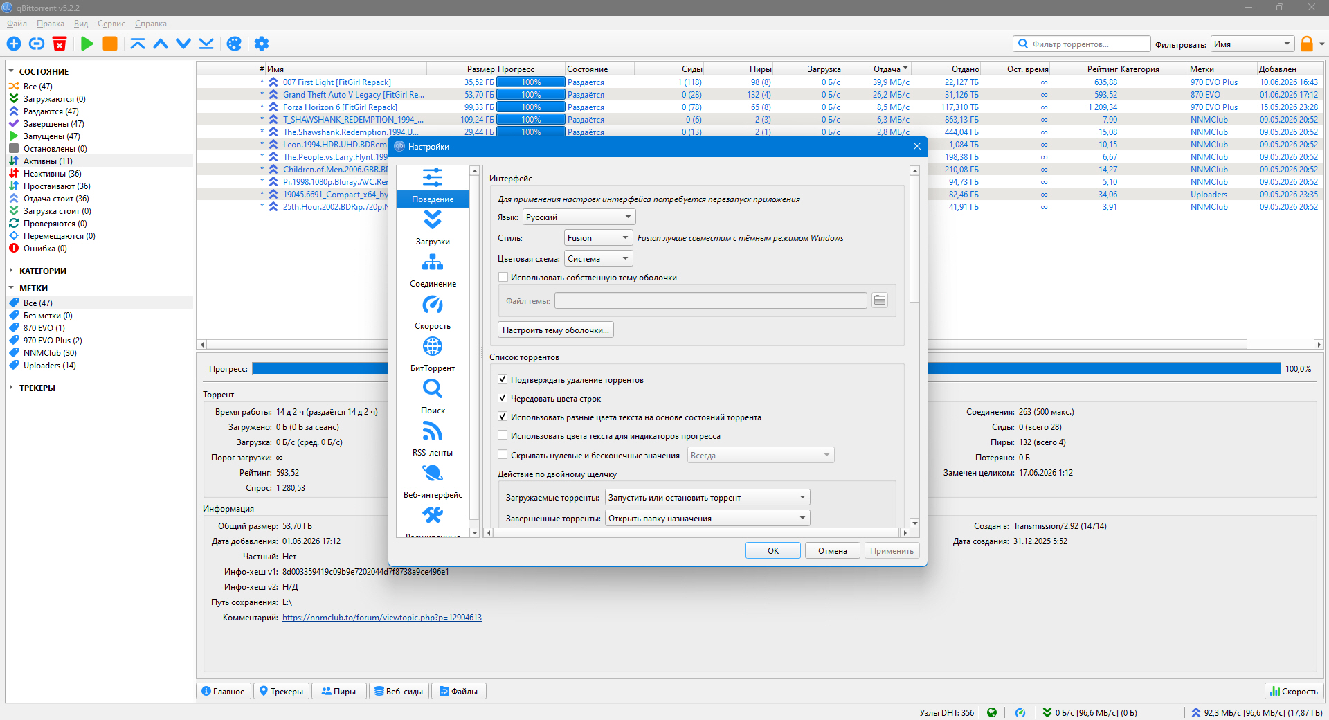Open the Стиль dropdown showing Fusion
1329x720 pixels.
pyautogui.click(x=598, y=238)
